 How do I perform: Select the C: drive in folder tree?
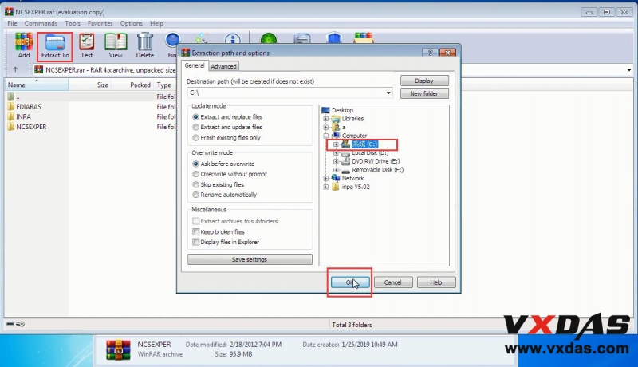(x=364, y=144)
